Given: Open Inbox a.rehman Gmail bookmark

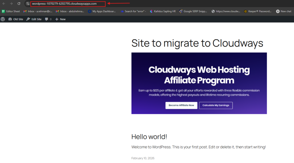Looking at the screenshot, I should [x=38, y=11].
